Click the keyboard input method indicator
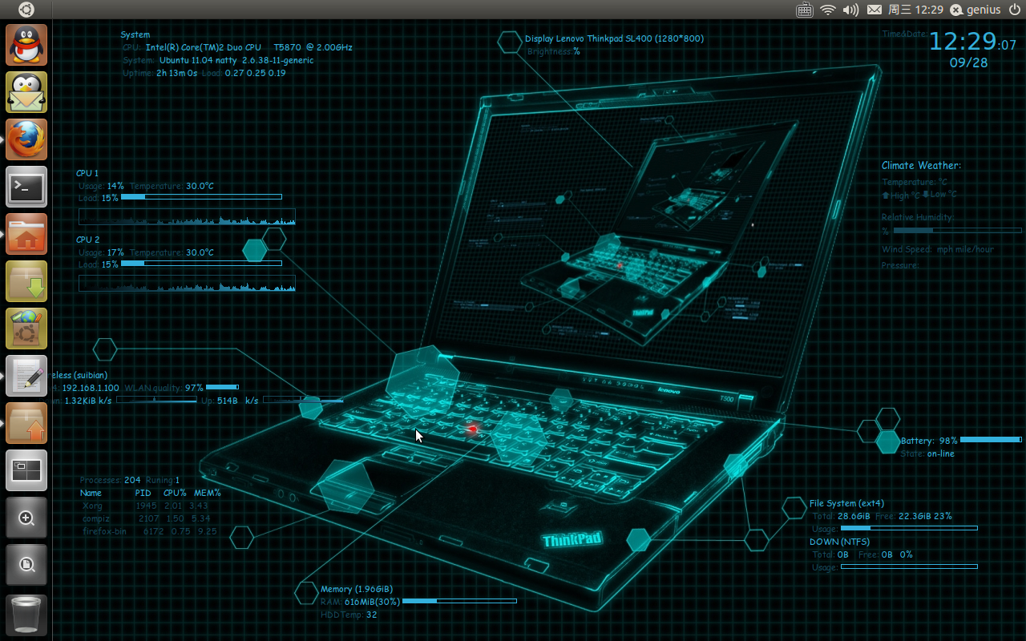This screenshot has width=1026, height=641. pyautogui.click(x=805, y=10)
